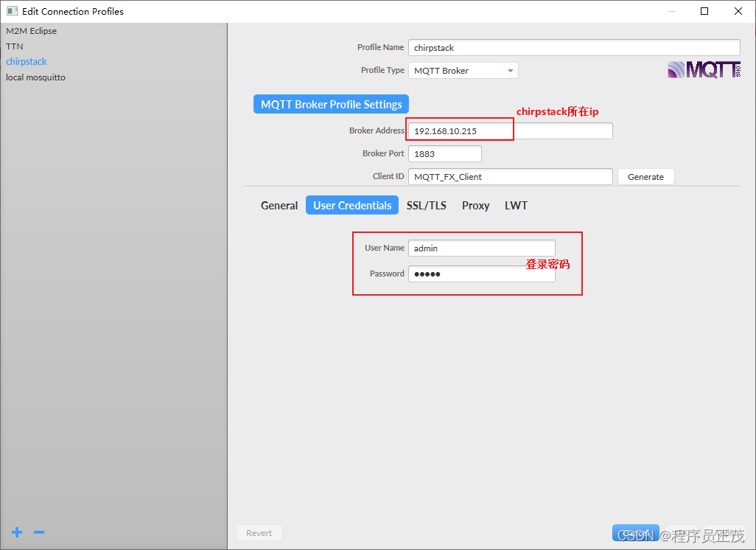This screenshot has width=756, height=550.
Task: Switch to the SSL/TLS tab
Action: [x=426, y=206]
